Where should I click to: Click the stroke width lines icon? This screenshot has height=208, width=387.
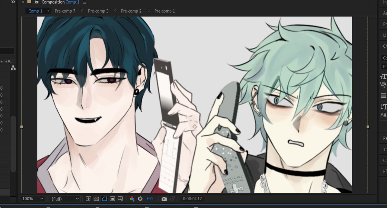tap(384, 95)
